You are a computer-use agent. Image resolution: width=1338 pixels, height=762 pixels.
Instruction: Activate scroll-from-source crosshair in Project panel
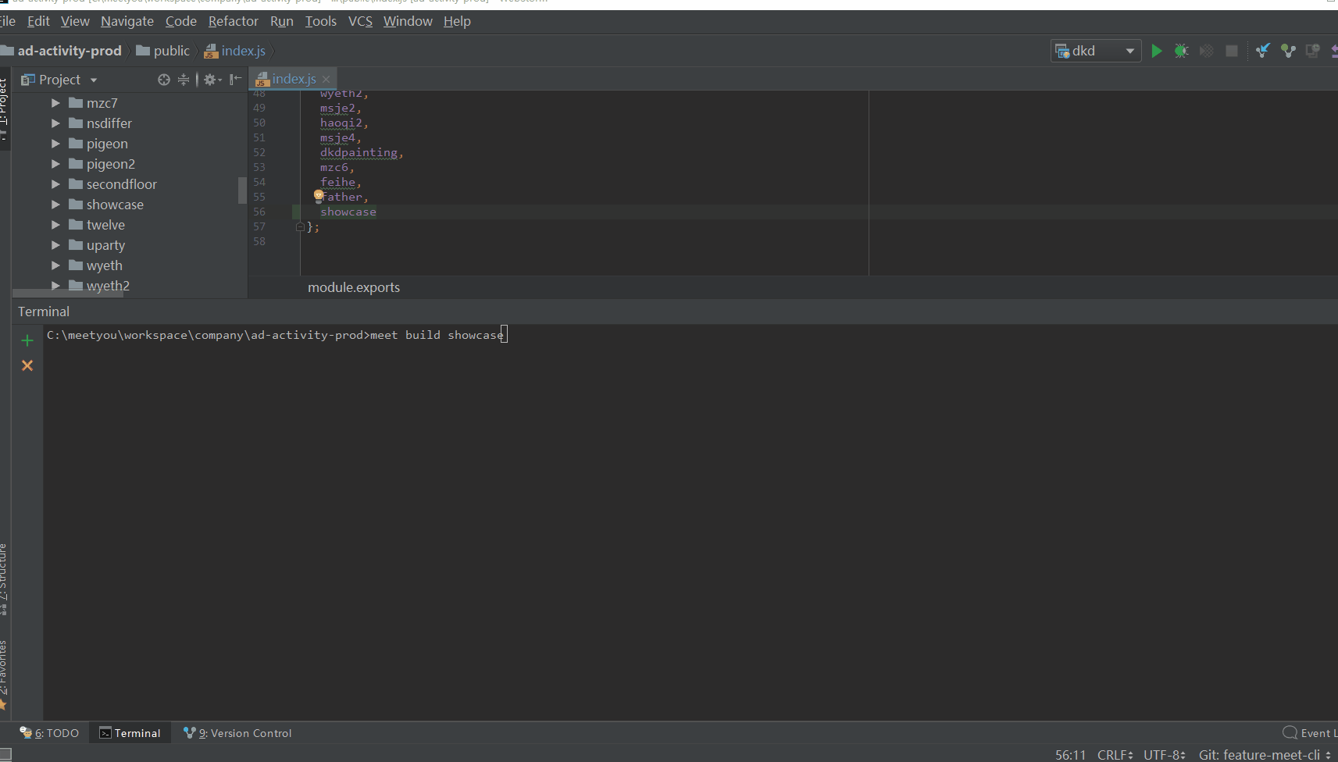[164, 79]
